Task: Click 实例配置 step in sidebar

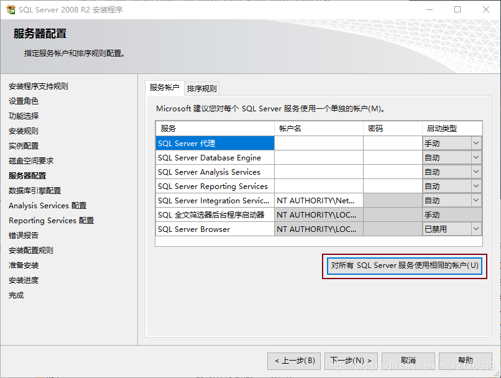Action: [24, 145]
